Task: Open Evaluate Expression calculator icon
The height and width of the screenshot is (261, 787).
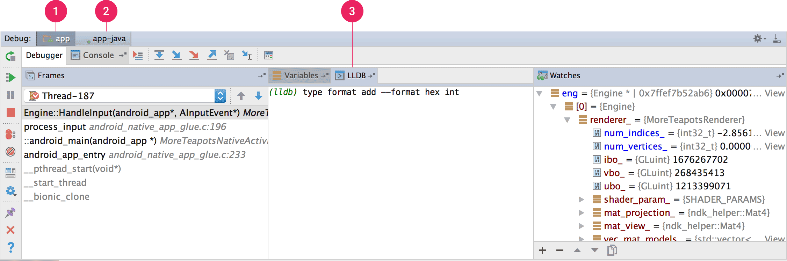Action: (x=268, y=55)
